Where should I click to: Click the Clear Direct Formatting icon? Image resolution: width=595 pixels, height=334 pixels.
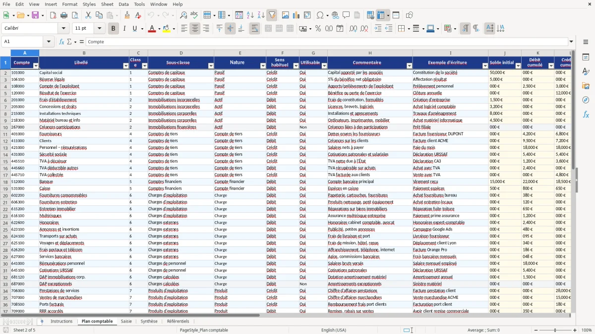click(138, 15)
